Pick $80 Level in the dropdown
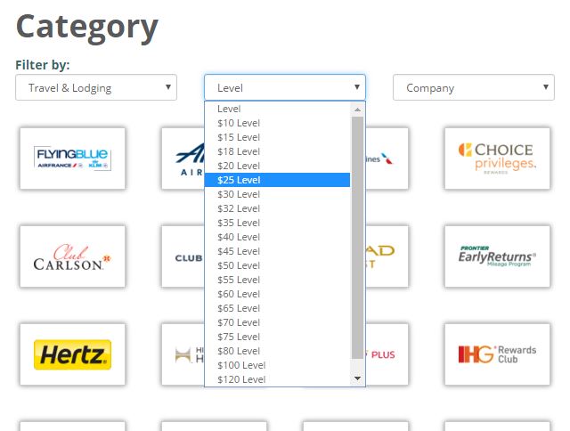This screenshot has width=570, height=431. pyautogui.click(x=277, y=351)
